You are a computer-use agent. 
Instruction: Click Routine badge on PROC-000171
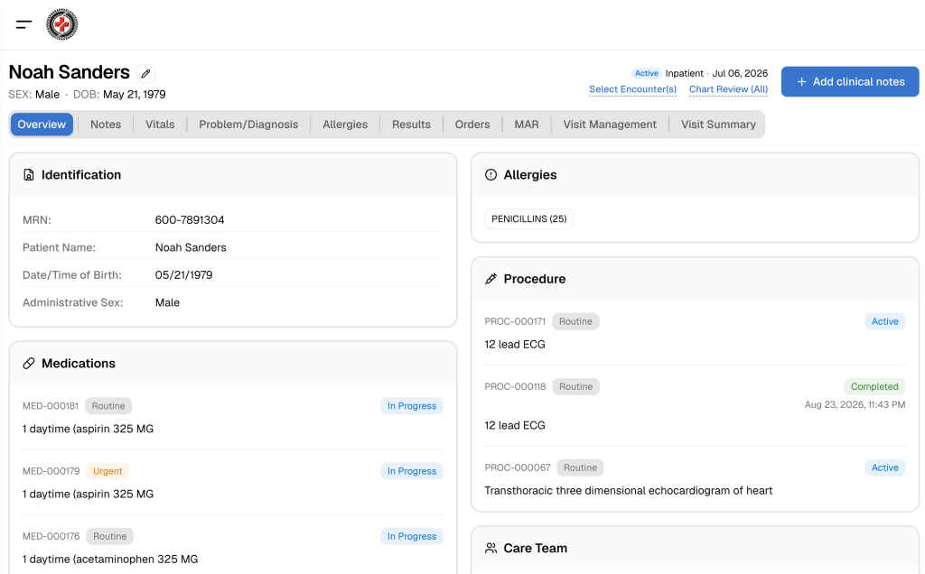(x=575, y=322)
